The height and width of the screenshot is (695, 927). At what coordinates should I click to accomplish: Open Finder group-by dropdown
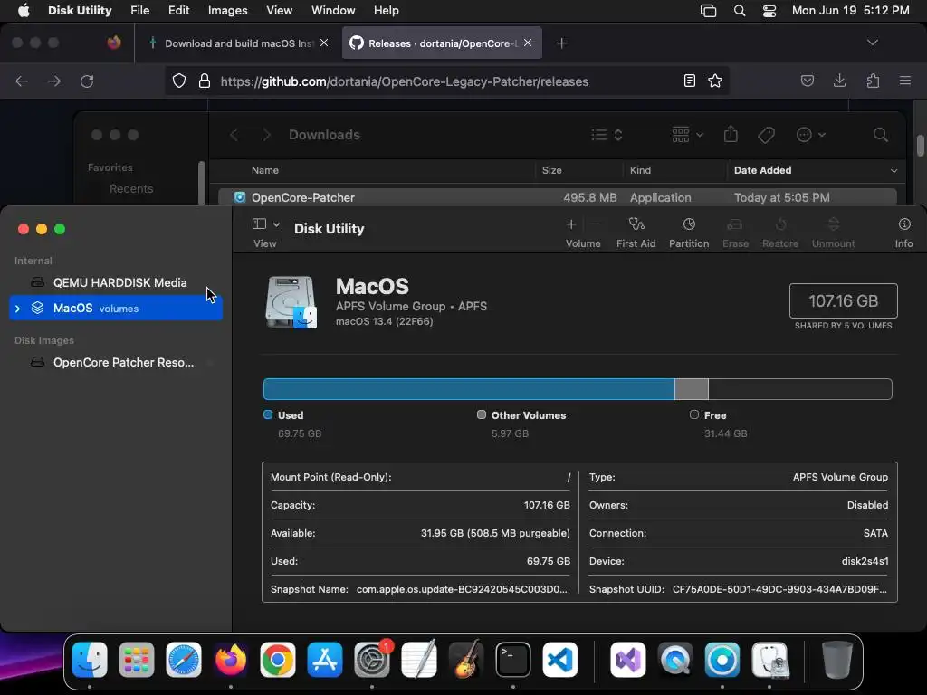(x=688, y=135)
